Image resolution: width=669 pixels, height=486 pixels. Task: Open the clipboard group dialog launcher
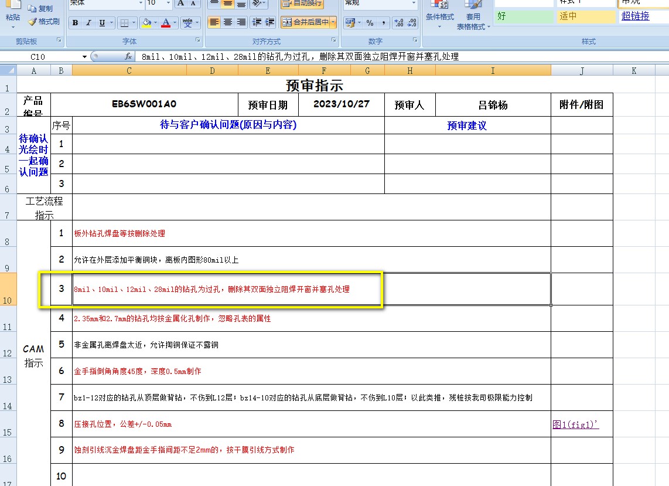tap(59, 40)
